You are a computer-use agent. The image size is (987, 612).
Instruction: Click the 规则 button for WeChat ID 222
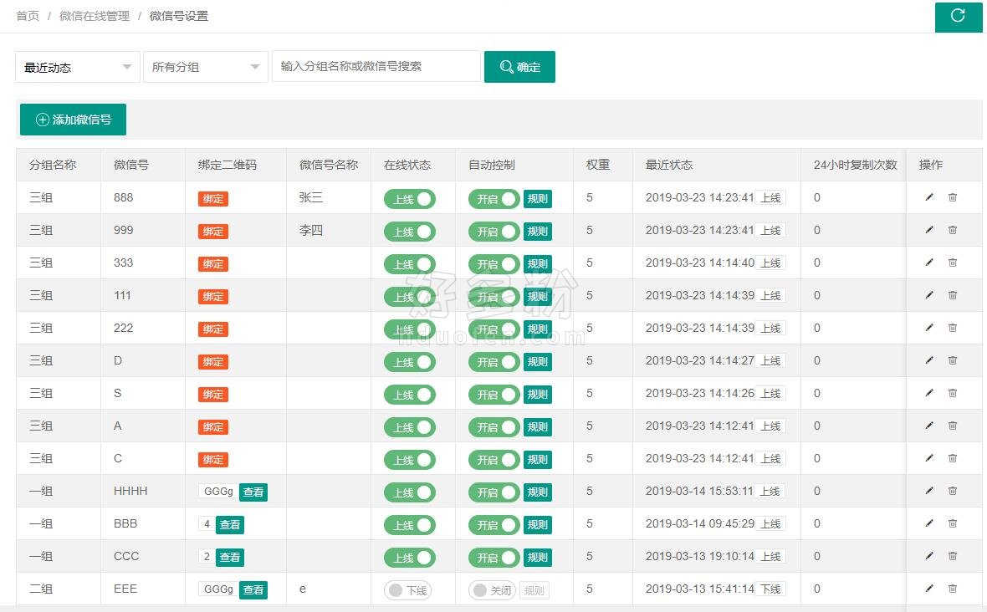coord(537,329)
